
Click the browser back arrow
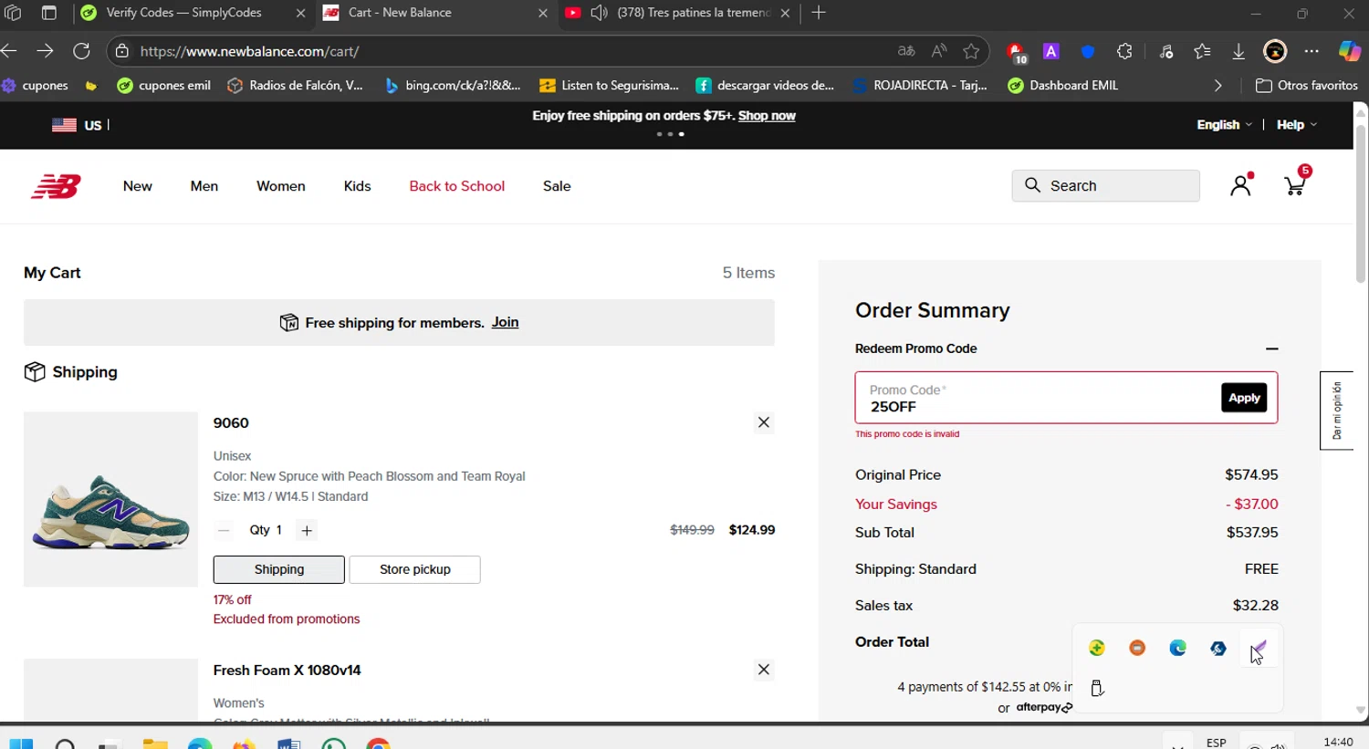click(10, 51)
